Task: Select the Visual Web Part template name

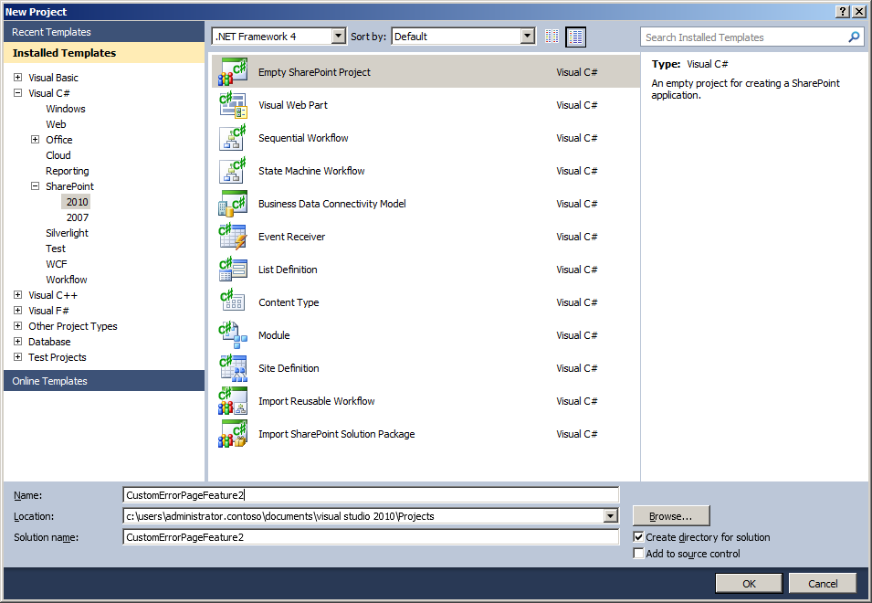Action: (x=292, y=105)
